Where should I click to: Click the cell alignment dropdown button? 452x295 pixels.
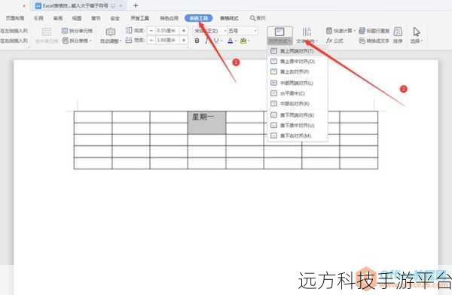pyautogui.click(x=280, y=35)
